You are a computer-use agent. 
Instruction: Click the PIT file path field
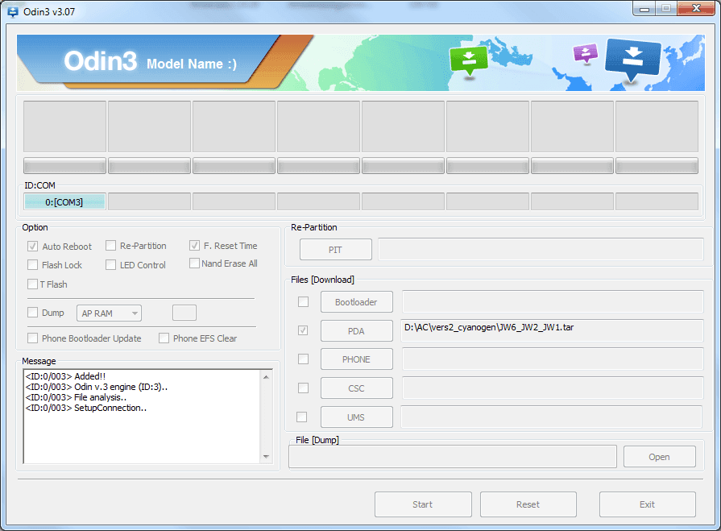[541, 249]
